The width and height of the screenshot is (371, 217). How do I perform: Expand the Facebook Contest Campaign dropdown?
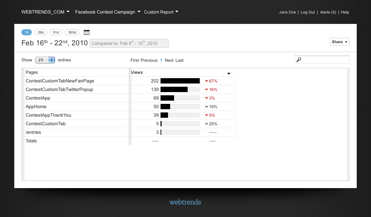(x=108, y=12)
